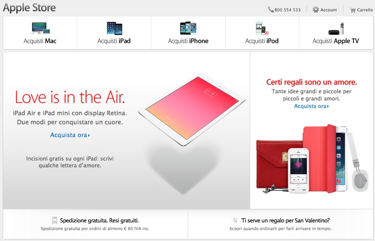Click the Apple Store title
Image resolution: width=375 pixels, height=241 pixels.
[29, 8]
